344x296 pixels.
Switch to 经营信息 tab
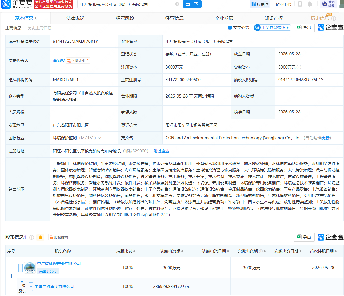point(175,18)
